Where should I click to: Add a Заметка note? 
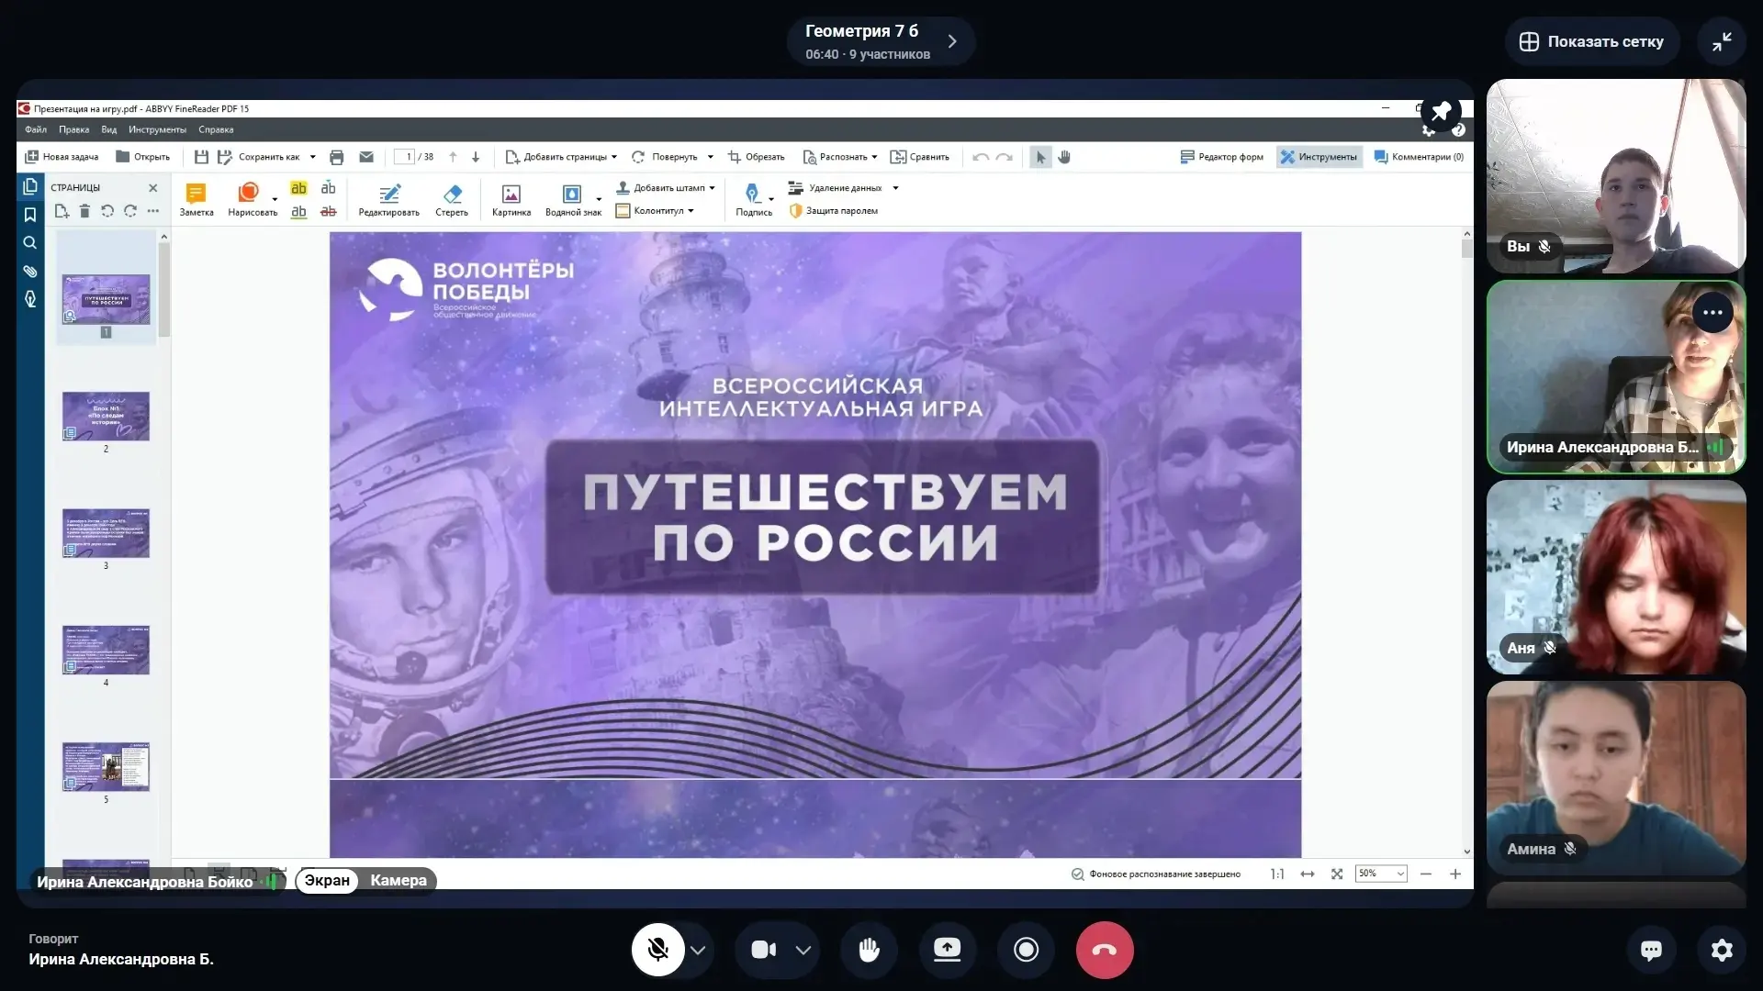[x=197, y=199]
